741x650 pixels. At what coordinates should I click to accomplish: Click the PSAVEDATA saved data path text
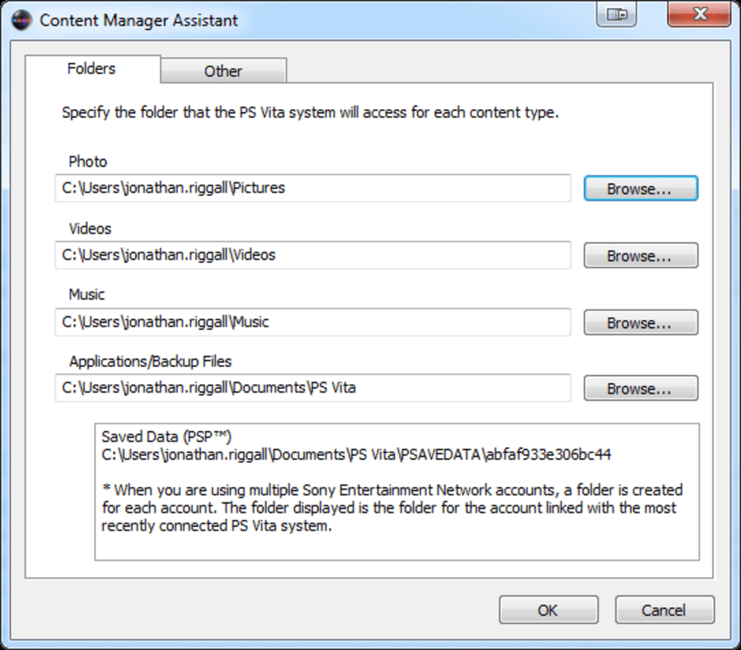click(356, 455)
